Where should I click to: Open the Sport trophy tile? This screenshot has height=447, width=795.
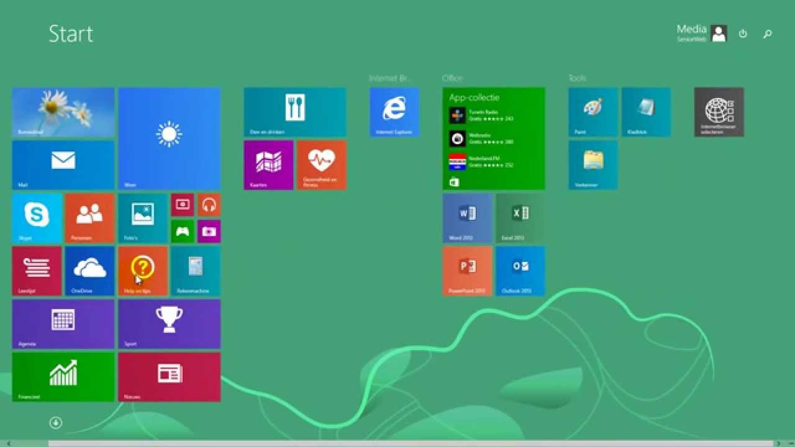tap(170, 324)
